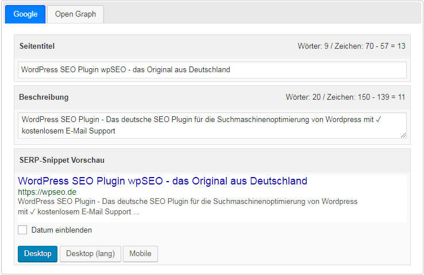The height and width of the screenshot is (275, 424).
Task: Enable the Datum einblenden checkbox
Action: [x=22, y=230]
